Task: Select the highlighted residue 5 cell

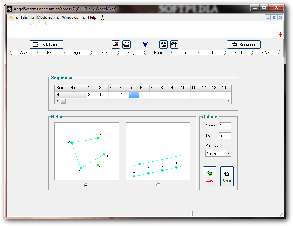Action: (x=134, y=95)
